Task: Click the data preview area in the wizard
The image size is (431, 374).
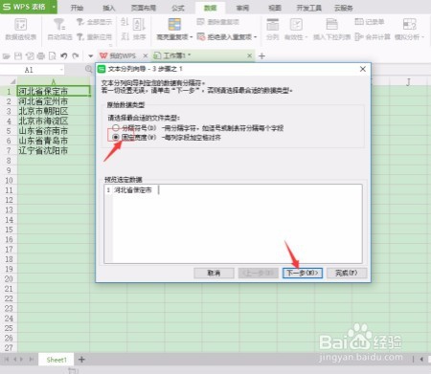Action: point(233,224)
